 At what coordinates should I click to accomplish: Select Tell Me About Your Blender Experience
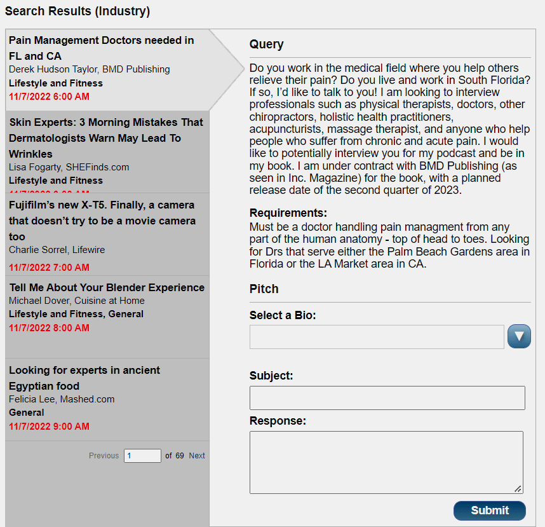click(x=107, y=287)
